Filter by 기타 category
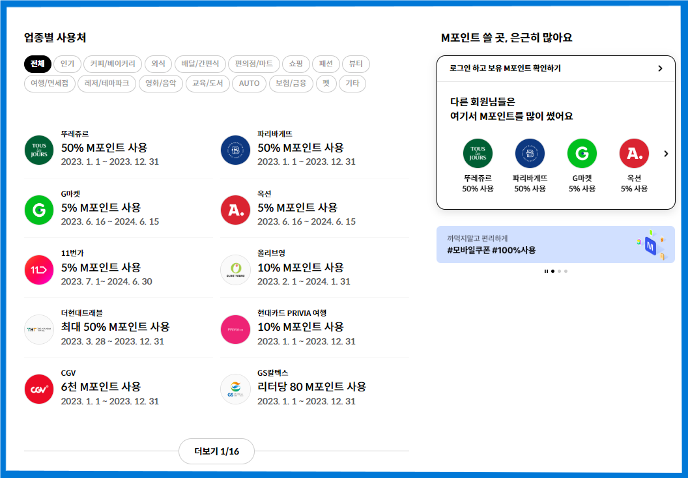This screenshot has height=478, width=688. (352, 83)
